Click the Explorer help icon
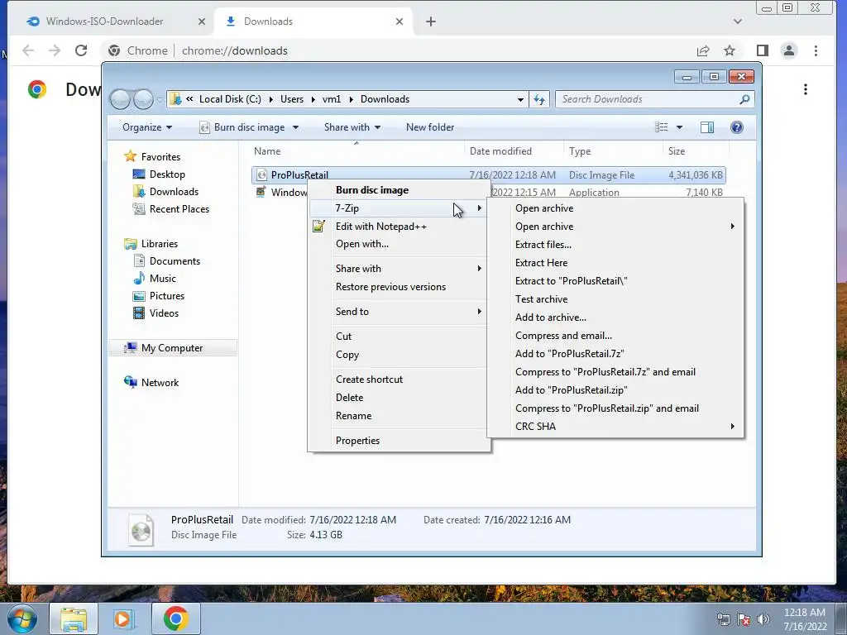 coord(737,127)
